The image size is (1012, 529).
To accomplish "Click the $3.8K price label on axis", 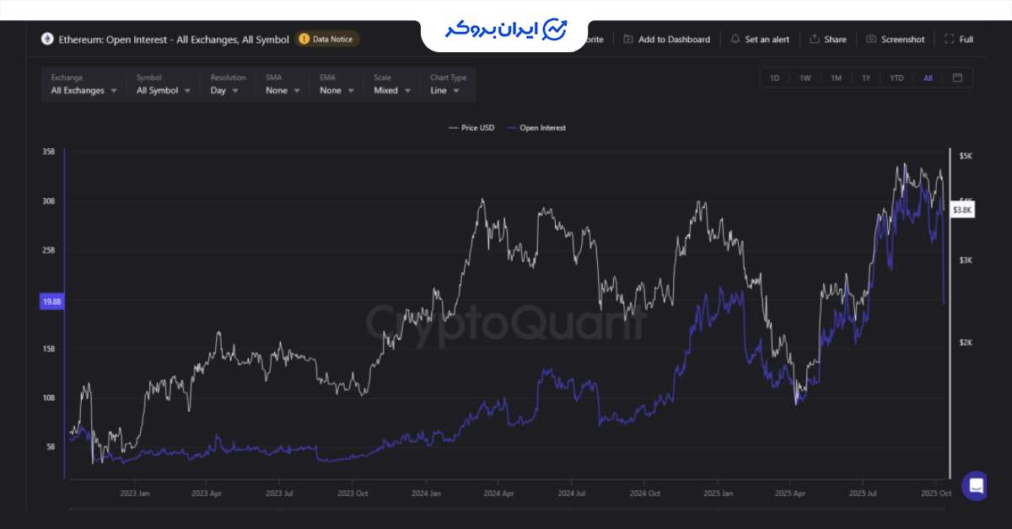I will tap(962, 209).
